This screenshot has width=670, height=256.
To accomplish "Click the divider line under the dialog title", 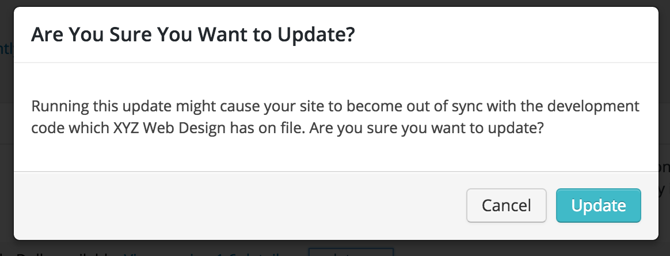I will pyautogui.click(x=336, y=62).
